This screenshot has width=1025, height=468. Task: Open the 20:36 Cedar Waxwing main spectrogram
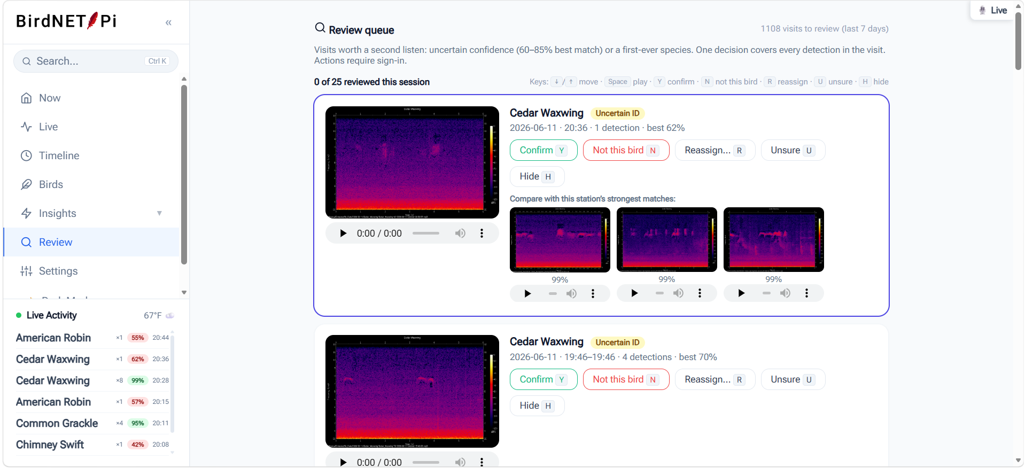(x=412, y=162)
